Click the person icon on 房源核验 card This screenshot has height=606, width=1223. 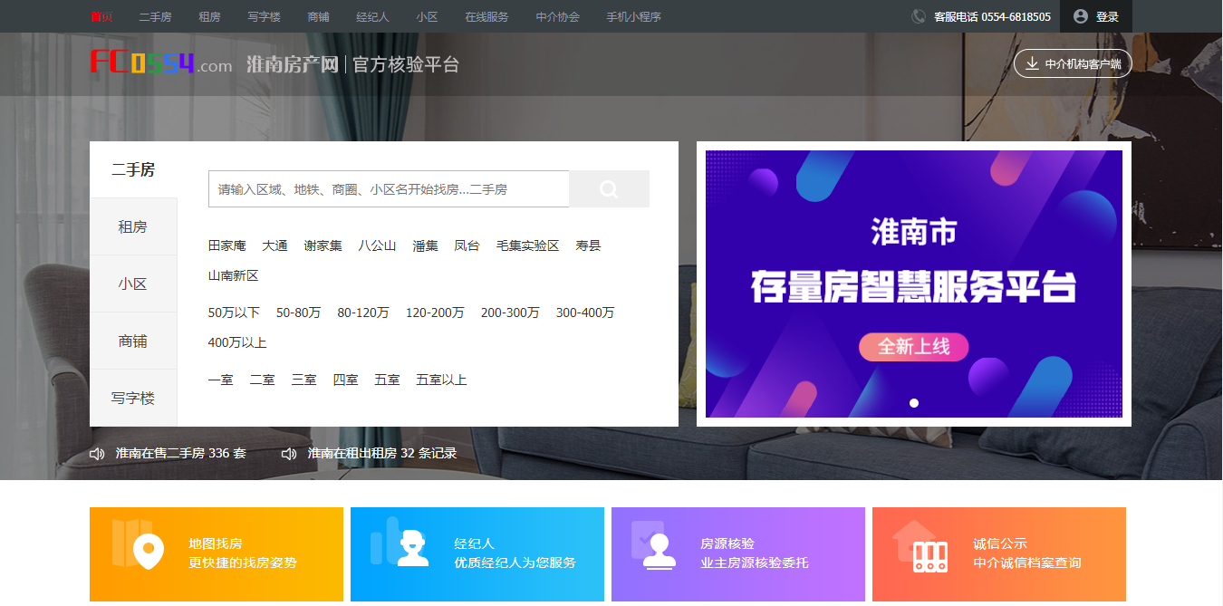[x=659, y=550]
